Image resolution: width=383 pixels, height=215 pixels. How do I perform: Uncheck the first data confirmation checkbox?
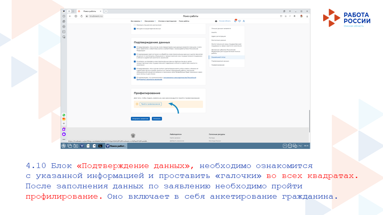click(135, 47)
